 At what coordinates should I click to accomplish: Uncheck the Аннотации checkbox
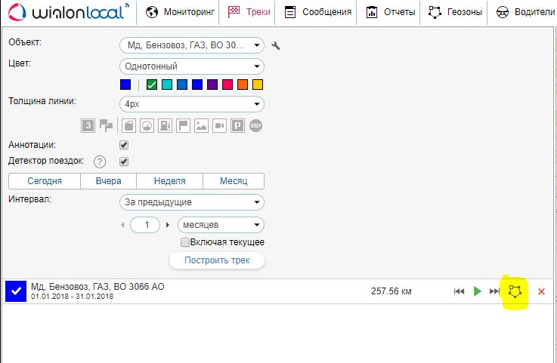tap(124, 145)
